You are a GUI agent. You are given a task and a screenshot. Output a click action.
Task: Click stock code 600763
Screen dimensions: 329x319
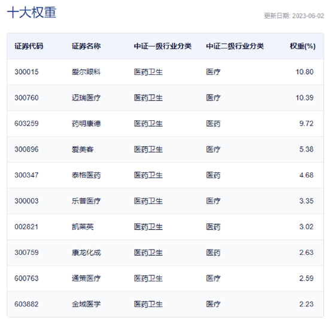coord(26,278)
